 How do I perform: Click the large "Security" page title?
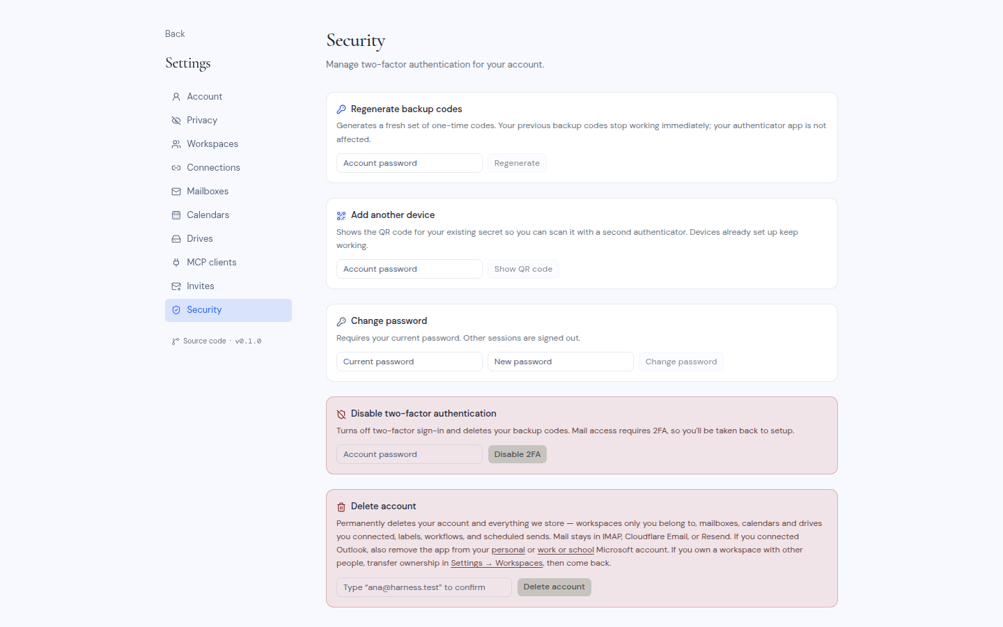[356, 41]
